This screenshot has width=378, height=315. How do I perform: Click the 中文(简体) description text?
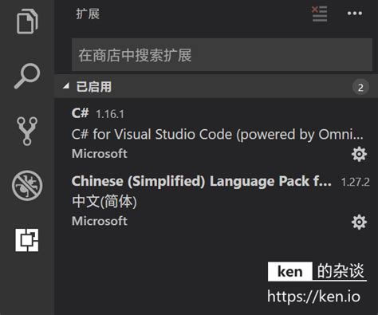pyautogui.click(x=104, y=201)
